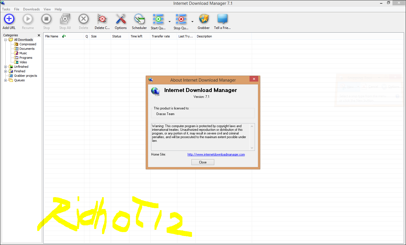This screenshot has height=245, width=406.
Task: Collapse the All Downloads tree node
Action: pyautogui.click(x=5, y=40)
